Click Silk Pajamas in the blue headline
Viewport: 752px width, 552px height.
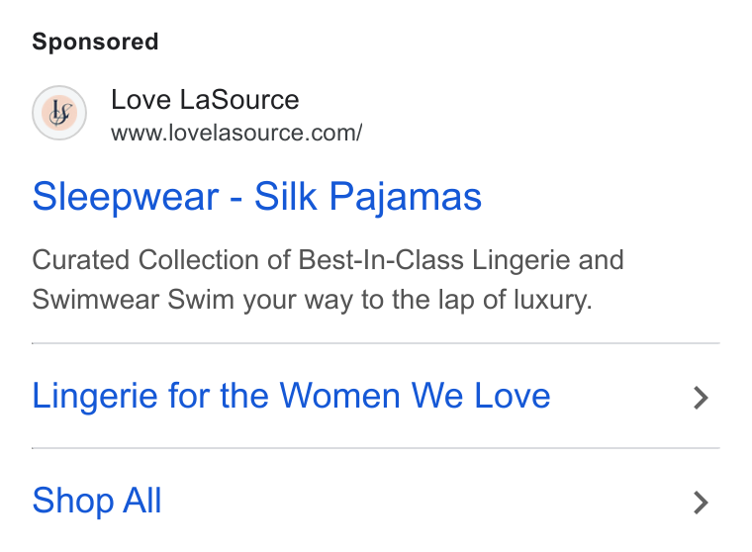(368, 197)
